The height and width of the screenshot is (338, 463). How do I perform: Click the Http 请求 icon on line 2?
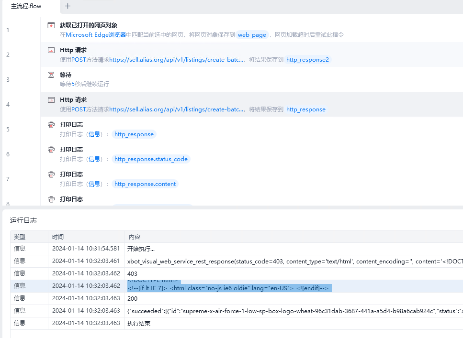click(x=51, y=50)
